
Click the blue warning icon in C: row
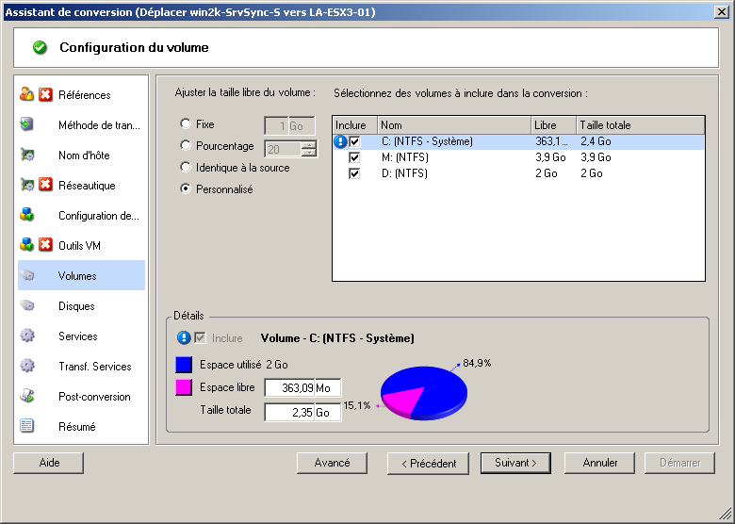pyautogui.click(x=340, y=141)
